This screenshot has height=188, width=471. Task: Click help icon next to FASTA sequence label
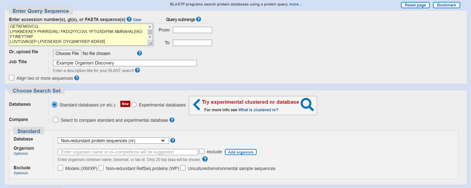[x=129, y=20]
